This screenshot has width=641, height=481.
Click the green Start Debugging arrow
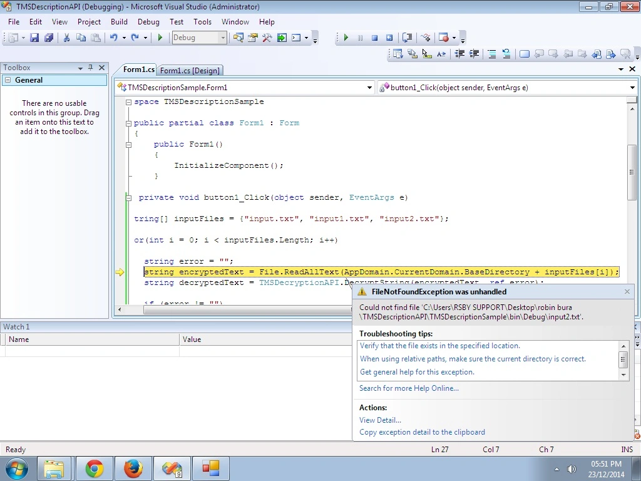coord(160,38)
